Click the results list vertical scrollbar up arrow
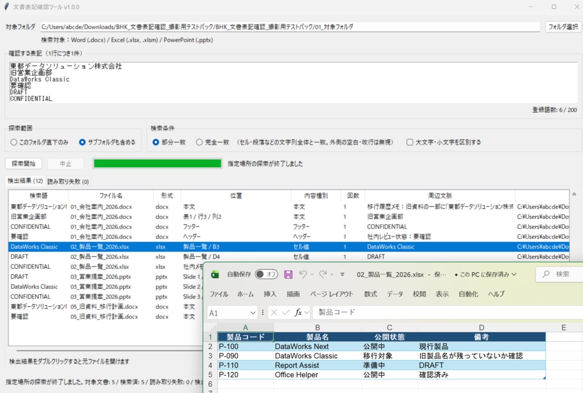Viewport: 583px width, 393px height. tap(574, 194)
